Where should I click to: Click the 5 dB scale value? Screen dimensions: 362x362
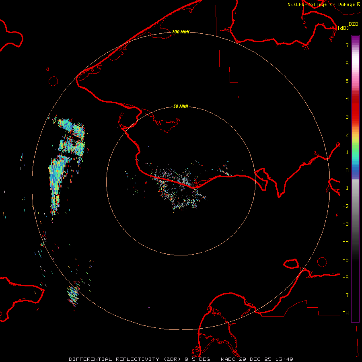point(347,81)
